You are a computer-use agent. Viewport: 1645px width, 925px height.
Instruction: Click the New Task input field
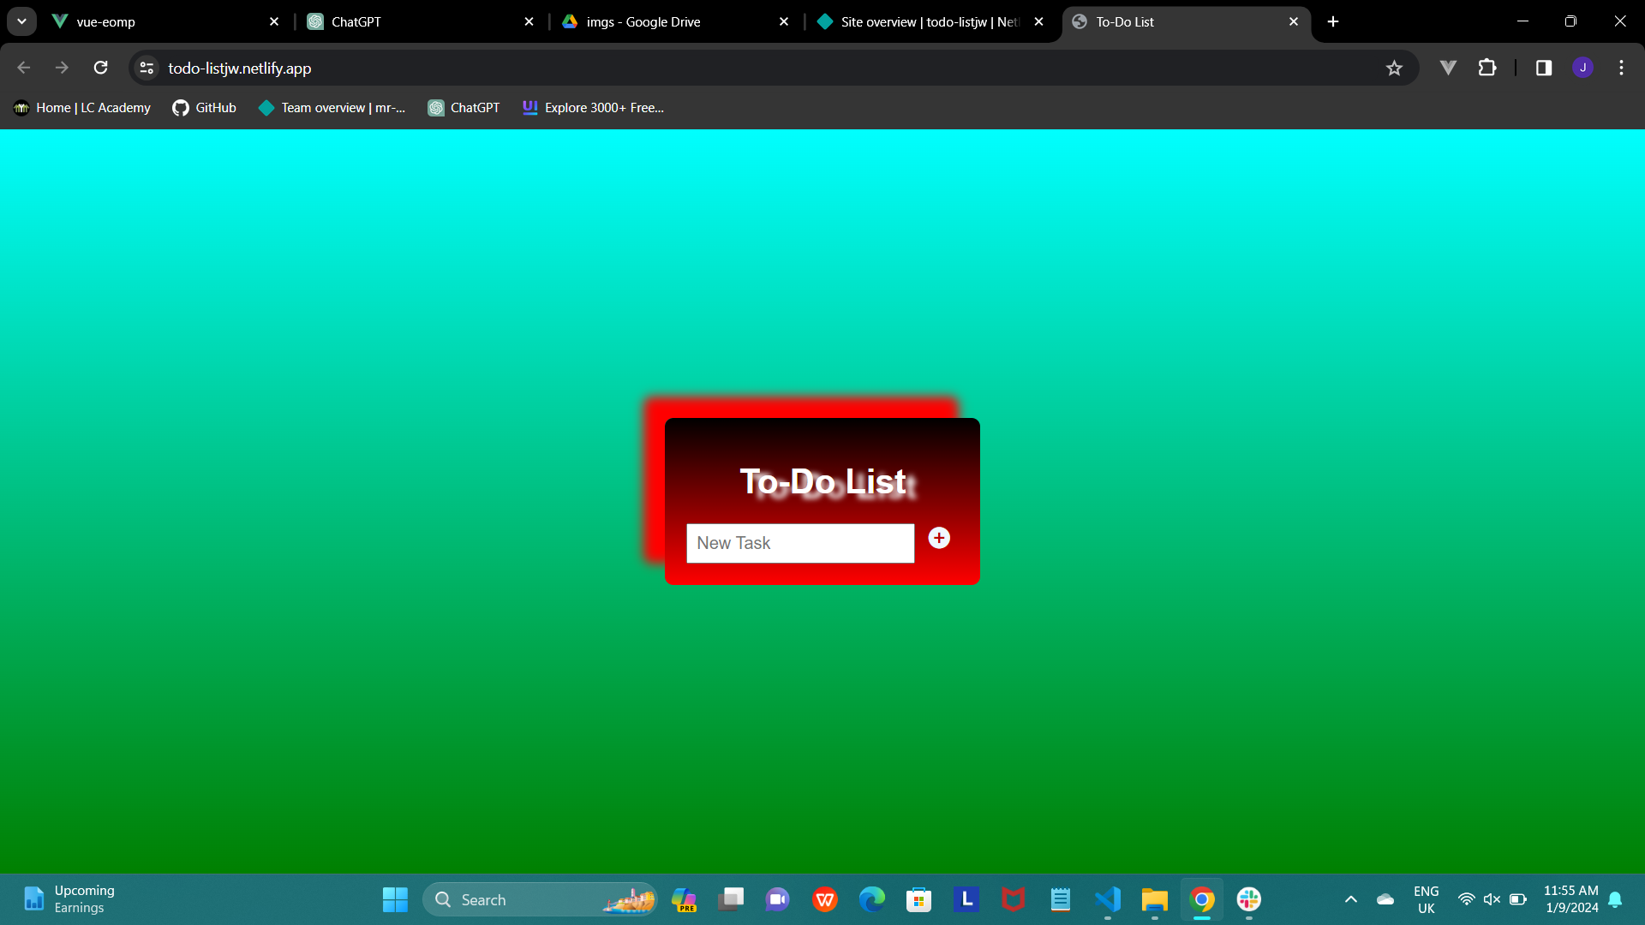[x=799, y=543]
